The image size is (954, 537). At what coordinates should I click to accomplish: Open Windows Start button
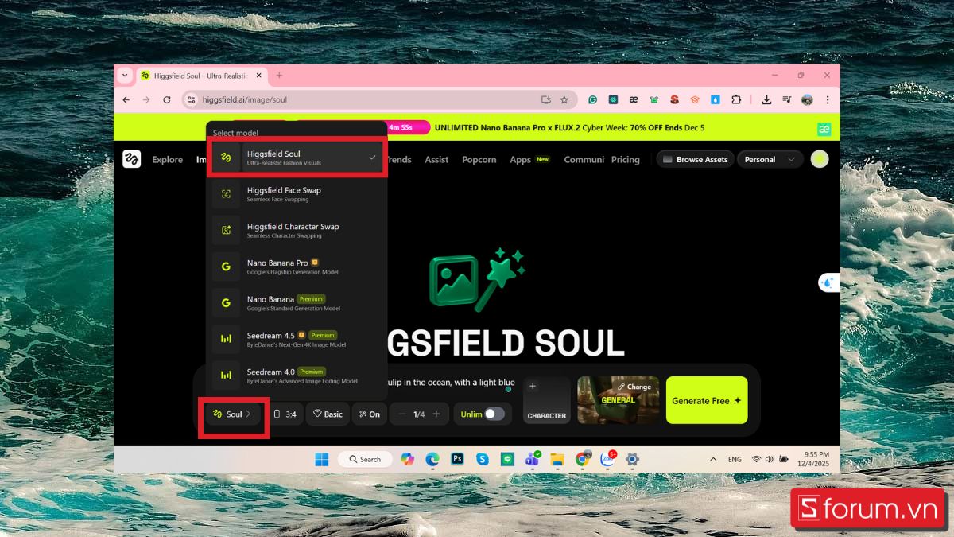[321, 459]
